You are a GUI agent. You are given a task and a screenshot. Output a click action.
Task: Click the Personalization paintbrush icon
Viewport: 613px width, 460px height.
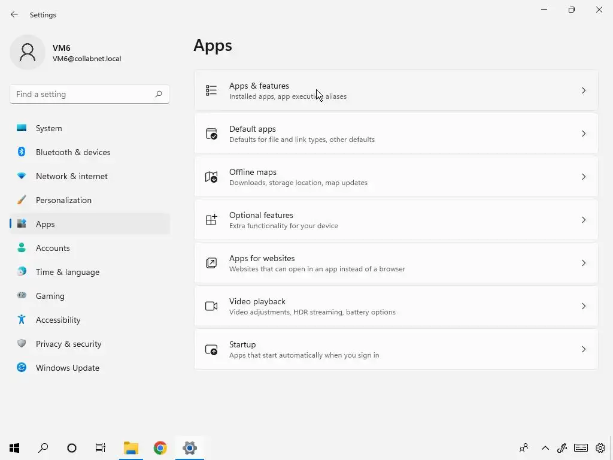(x=22, y=200)
